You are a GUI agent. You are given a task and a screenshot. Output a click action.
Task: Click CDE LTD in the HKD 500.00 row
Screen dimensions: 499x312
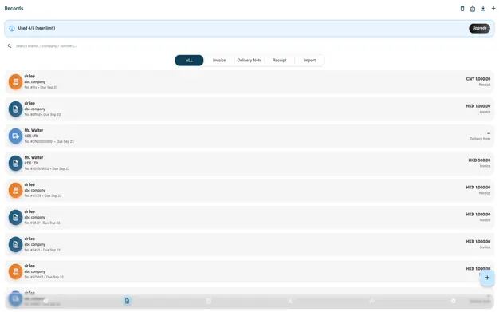click(x=31, y=163)
